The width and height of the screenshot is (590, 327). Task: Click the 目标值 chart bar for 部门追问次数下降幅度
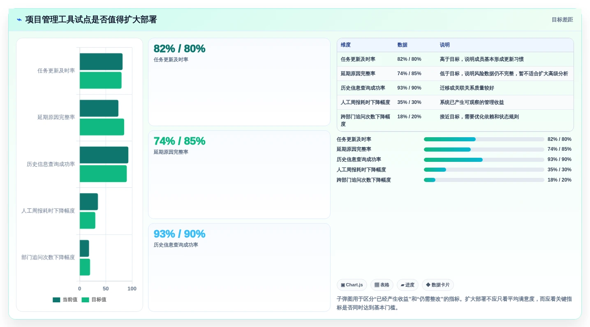pos(85,267)
